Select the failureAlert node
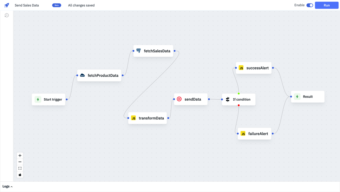The image size is (340, 192). [254, 133]
